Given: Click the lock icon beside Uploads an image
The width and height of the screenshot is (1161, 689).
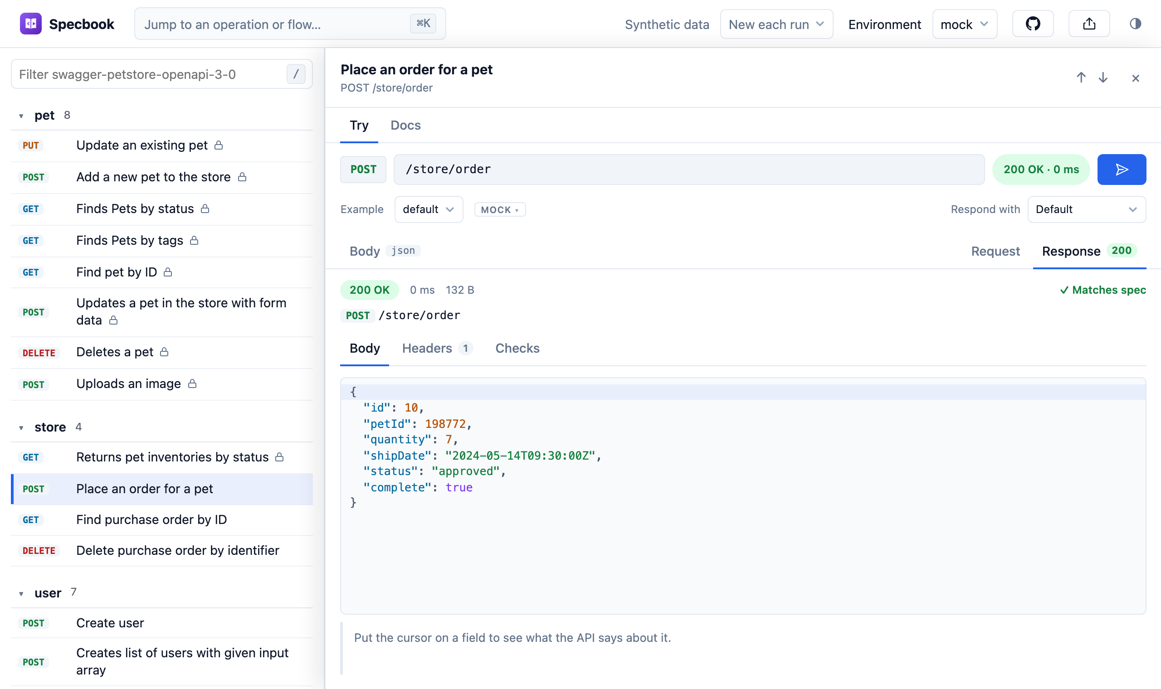Looking at the screenshot, I should pos(192,383).
